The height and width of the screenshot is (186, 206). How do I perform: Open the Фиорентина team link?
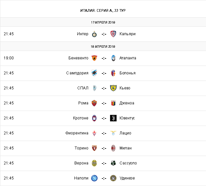[x=77, y=133]
